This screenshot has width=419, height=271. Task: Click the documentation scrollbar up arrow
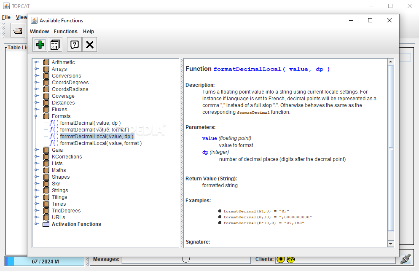[x=391, y=62]
